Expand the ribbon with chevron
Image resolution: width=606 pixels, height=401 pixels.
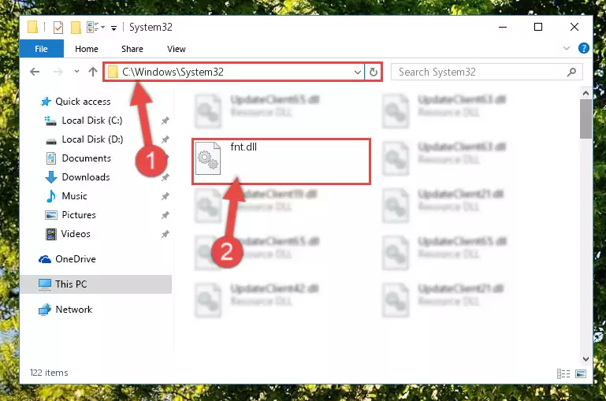[x=566, y=48]
